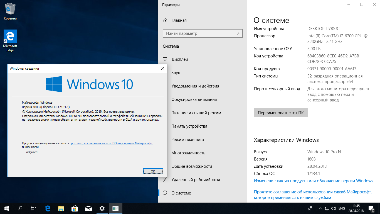380x214 pixels.
Task: Open Изменение ключа продукта link
Action: (314, 181)
